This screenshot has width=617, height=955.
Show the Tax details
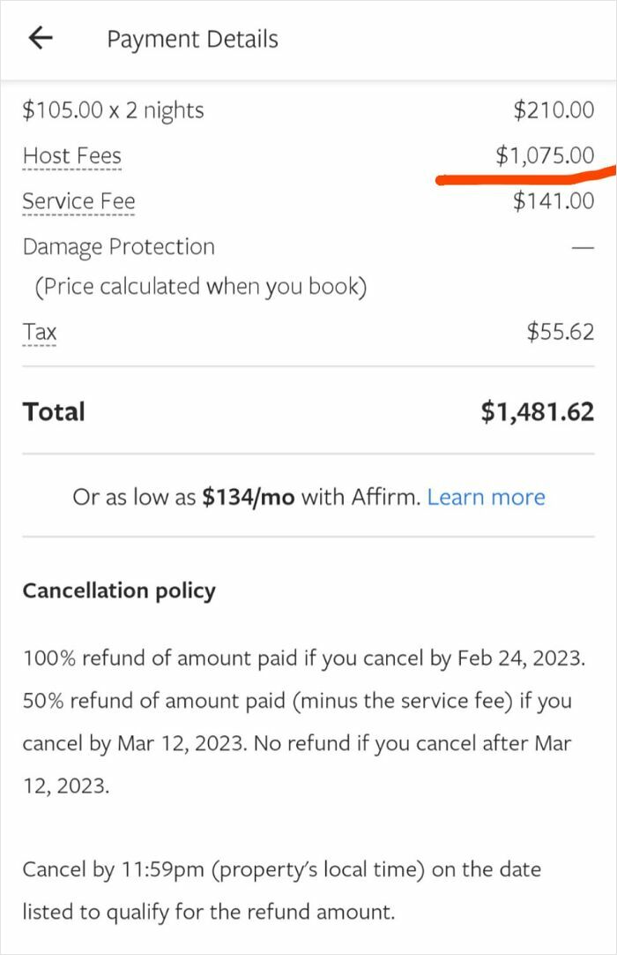[x=40, y=333]
